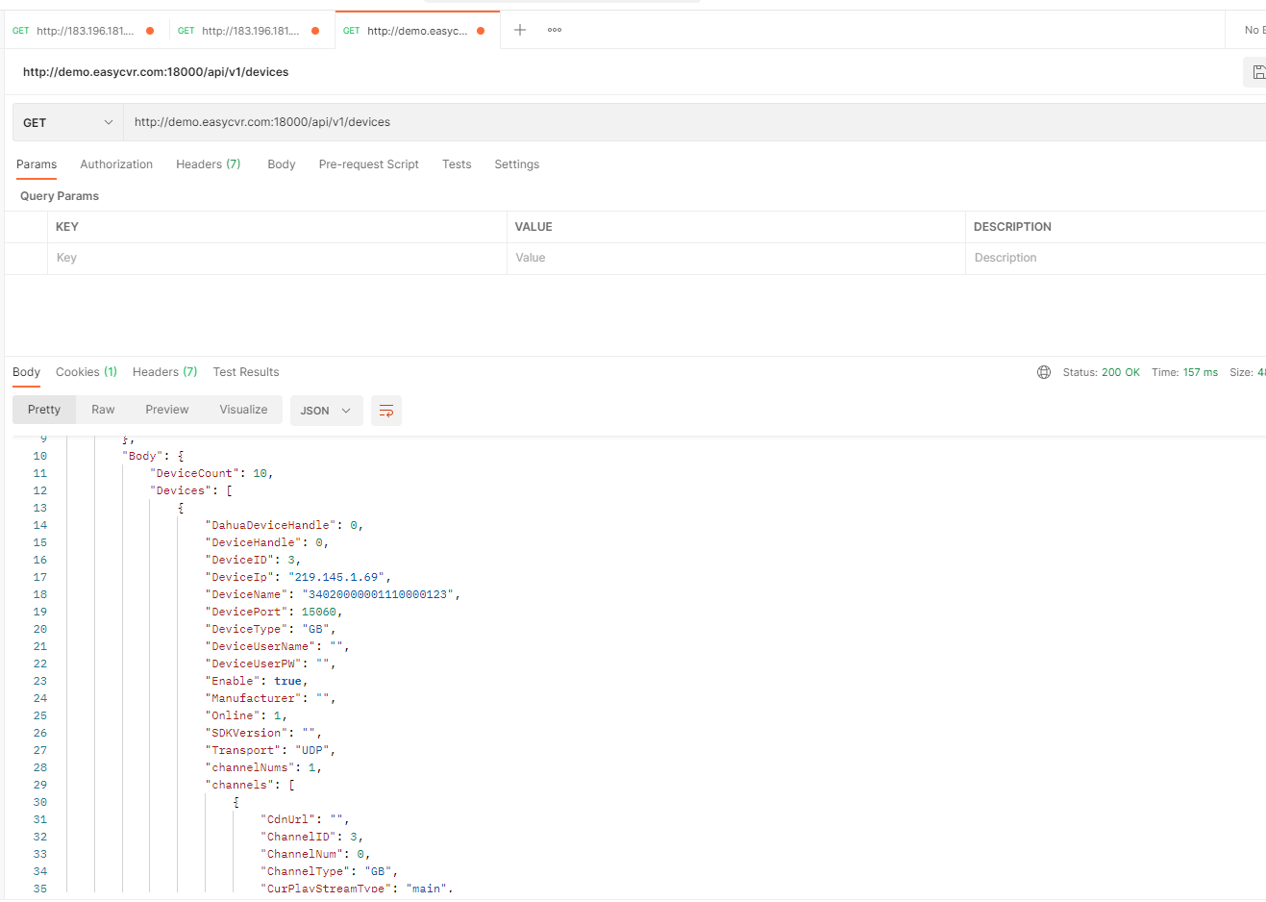This screenshot has height=902, width=1266.
Task: Select the Raw response view
Action: coord(103,410)
